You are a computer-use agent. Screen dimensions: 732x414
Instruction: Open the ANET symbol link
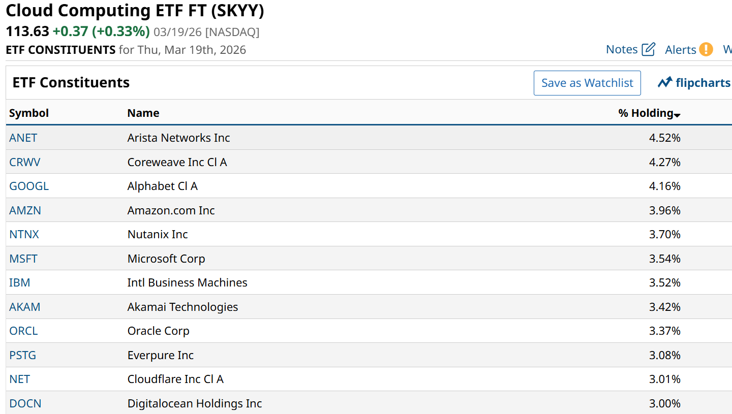coord(23,138)
